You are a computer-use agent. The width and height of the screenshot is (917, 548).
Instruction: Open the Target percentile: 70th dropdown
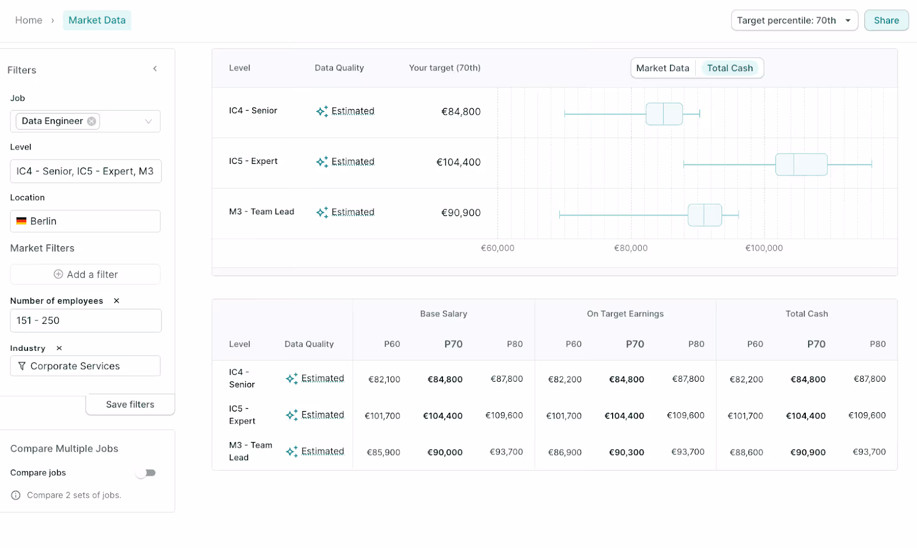click(794, 19)
